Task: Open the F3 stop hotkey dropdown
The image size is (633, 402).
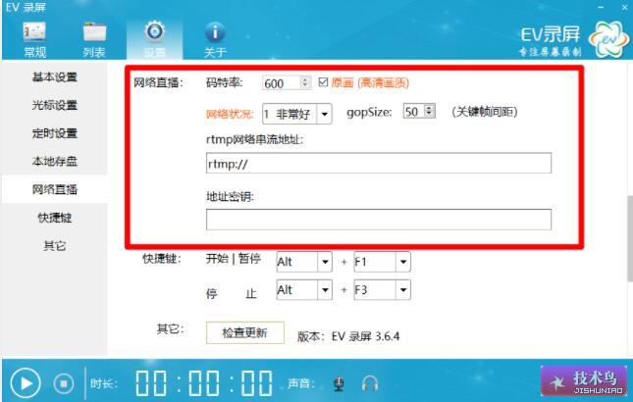Action: 402,290
